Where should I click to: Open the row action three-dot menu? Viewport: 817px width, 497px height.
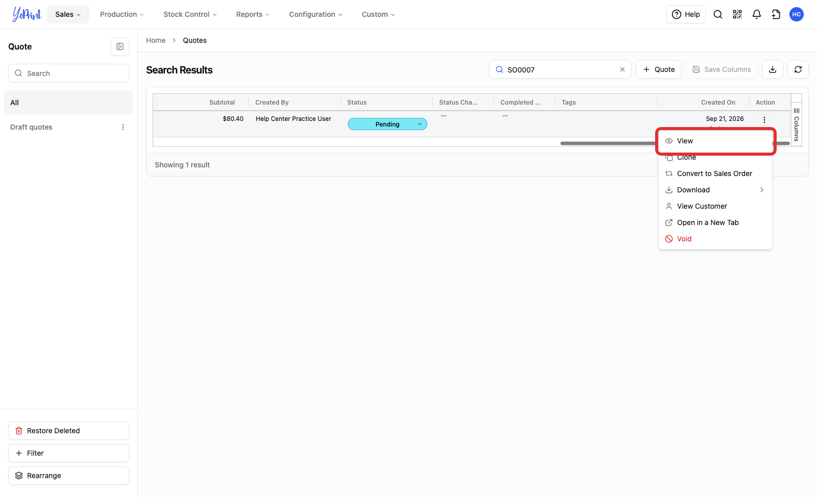[x=764, y=120]
